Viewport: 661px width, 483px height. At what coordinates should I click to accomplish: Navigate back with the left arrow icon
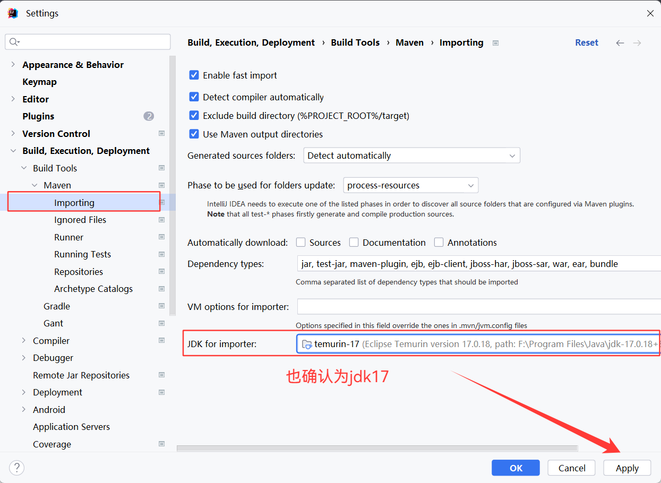(620, 43)
